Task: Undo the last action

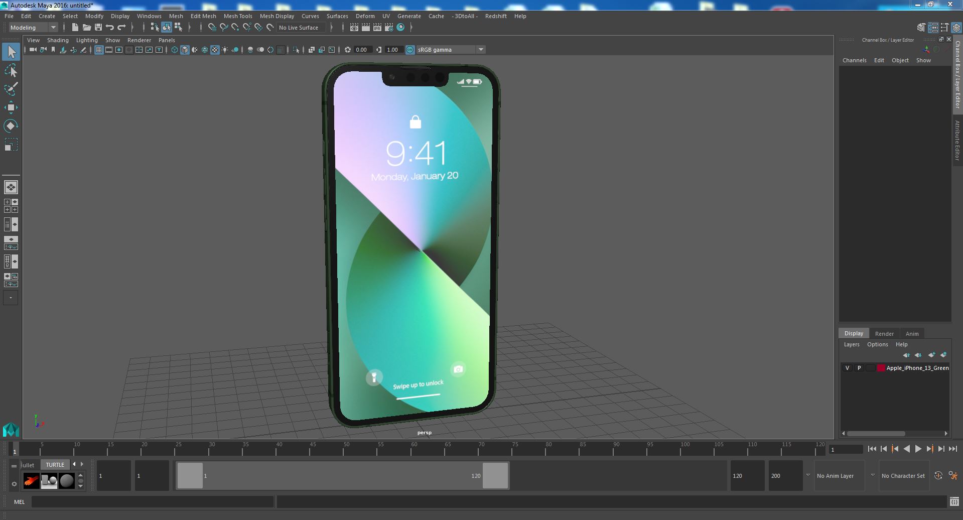Action: (x=109, y=28)
